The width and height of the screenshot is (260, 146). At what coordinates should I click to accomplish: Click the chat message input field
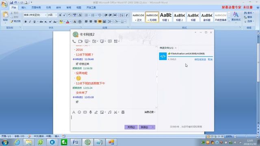click(114, 119)
